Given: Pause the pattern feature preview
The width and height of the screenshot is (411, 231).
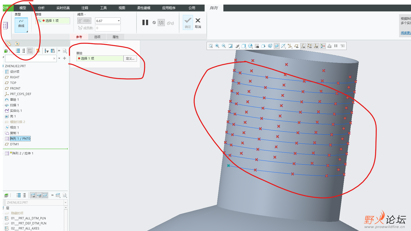Looking at the screenshot, I should tap(145, 23).
